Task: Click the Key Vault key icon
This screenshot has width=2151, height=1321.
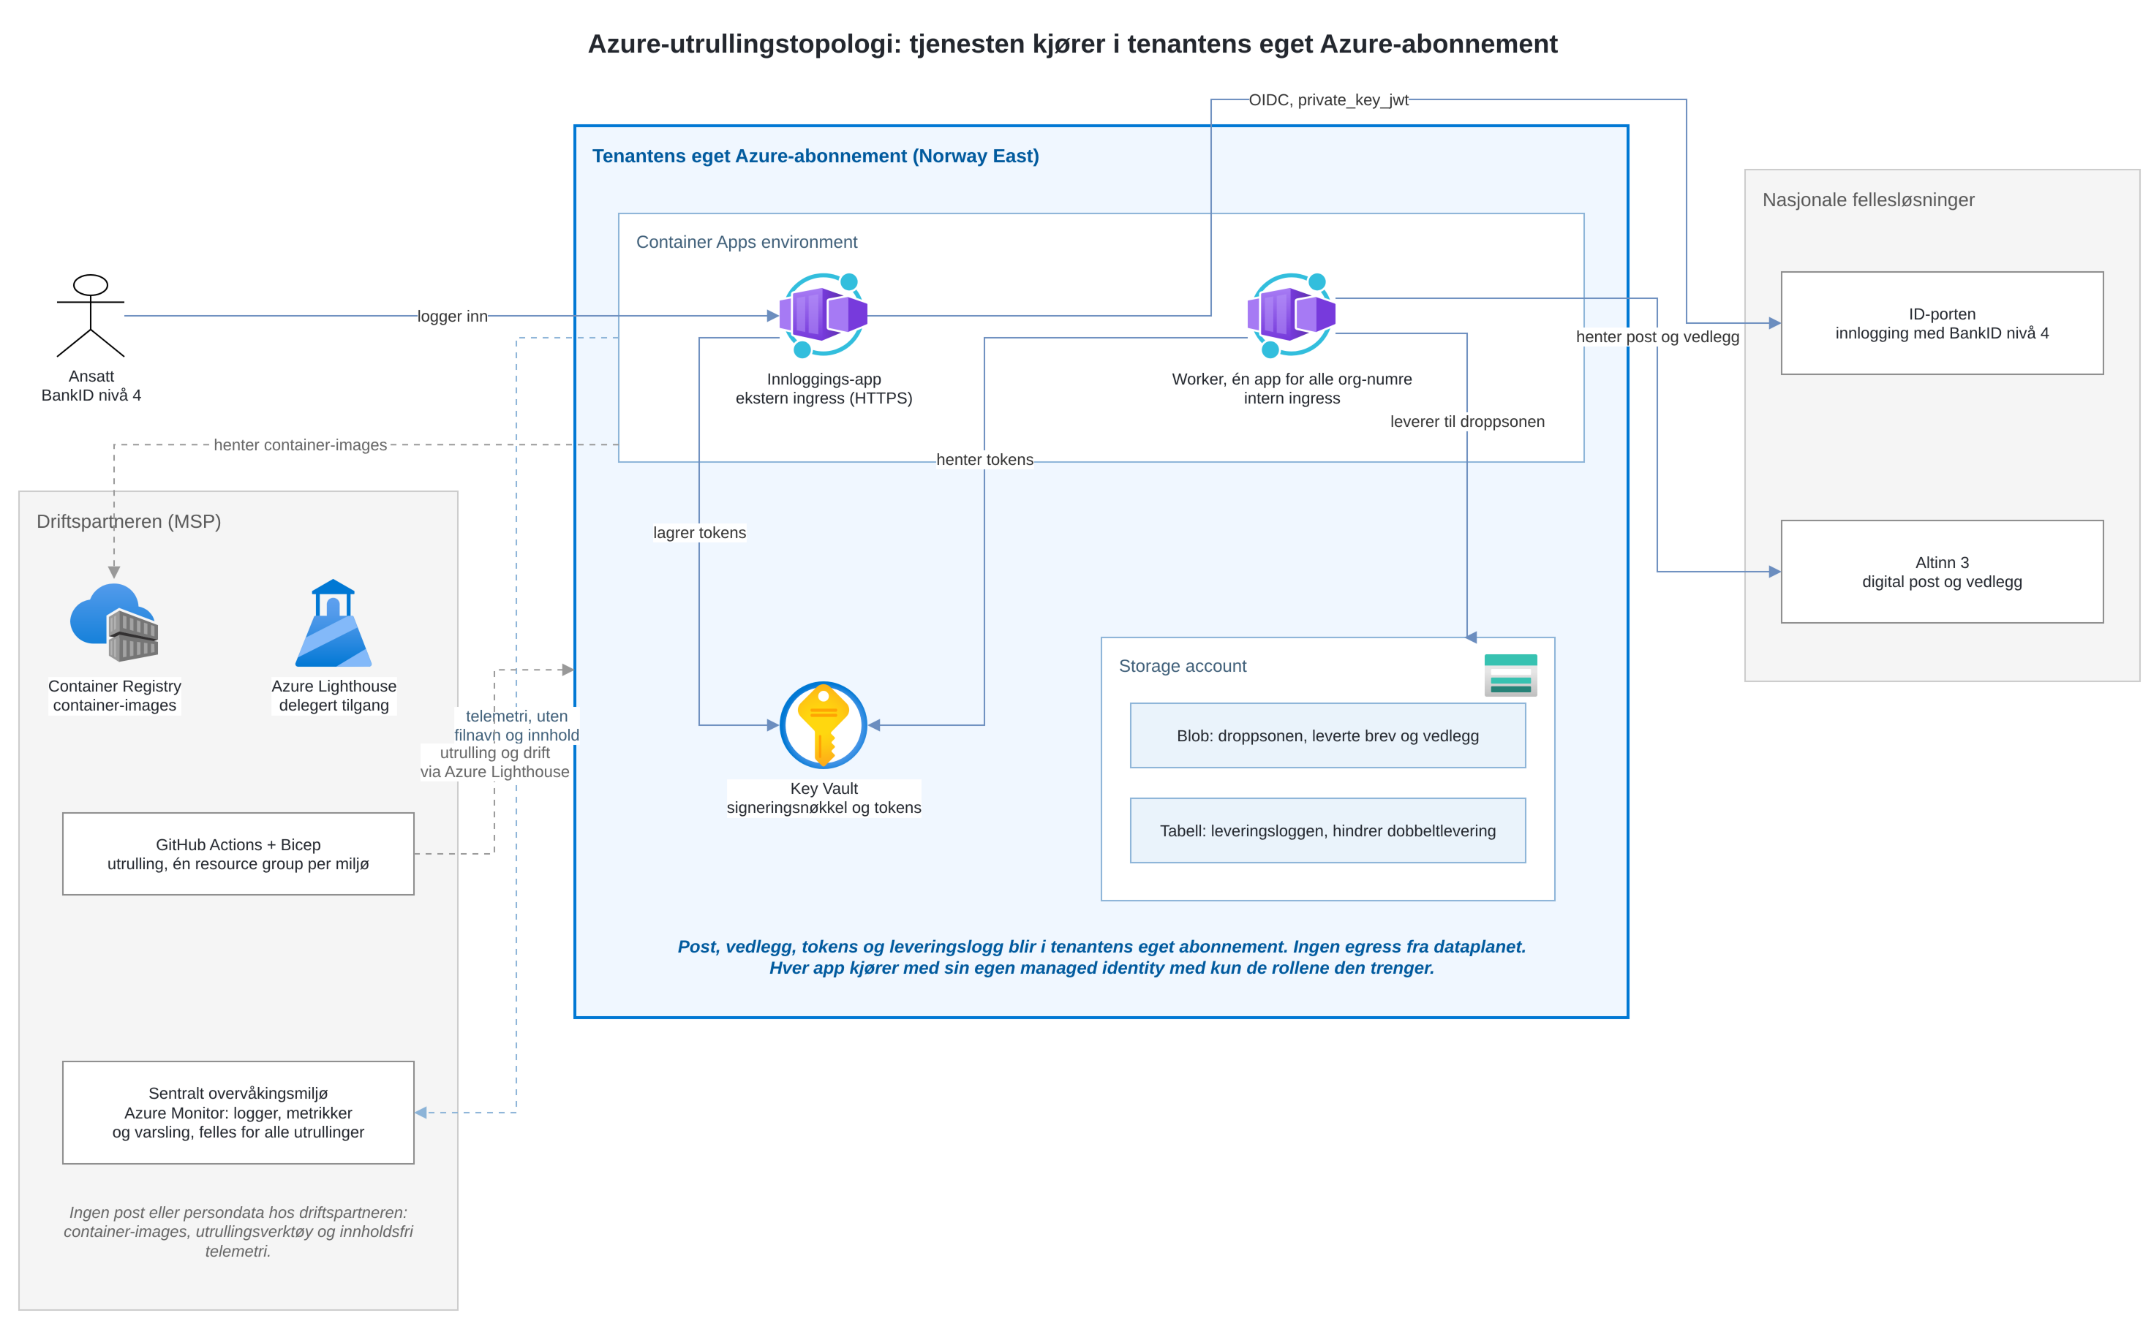Action: (823, 724)
